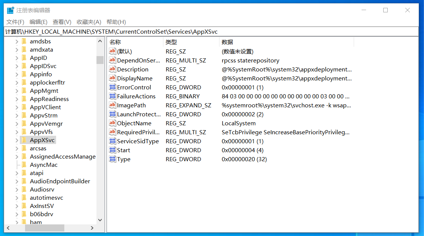Click the 'REG_BINARY' type cell
The height and width of the screenshot is (236, 424).
tap(182, 96)
